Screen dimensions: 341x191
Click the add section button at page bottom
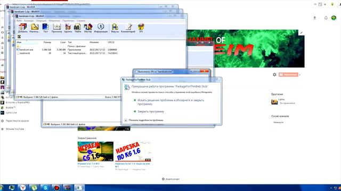tap(170, 179)
